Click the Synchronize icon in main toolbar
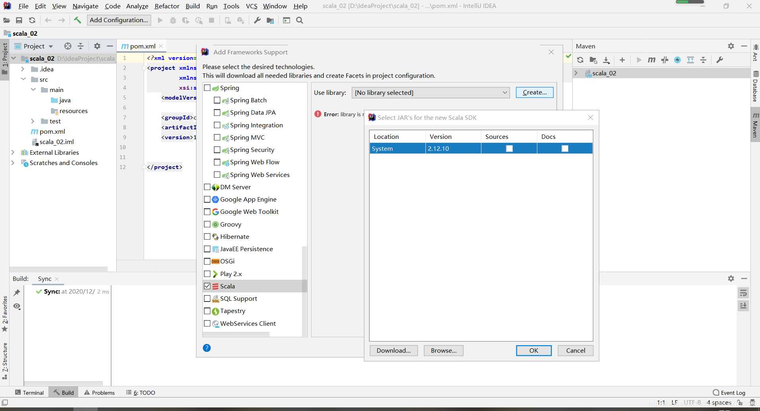The width and height of the screenshot is (760, 411). (x=32, y=20)
